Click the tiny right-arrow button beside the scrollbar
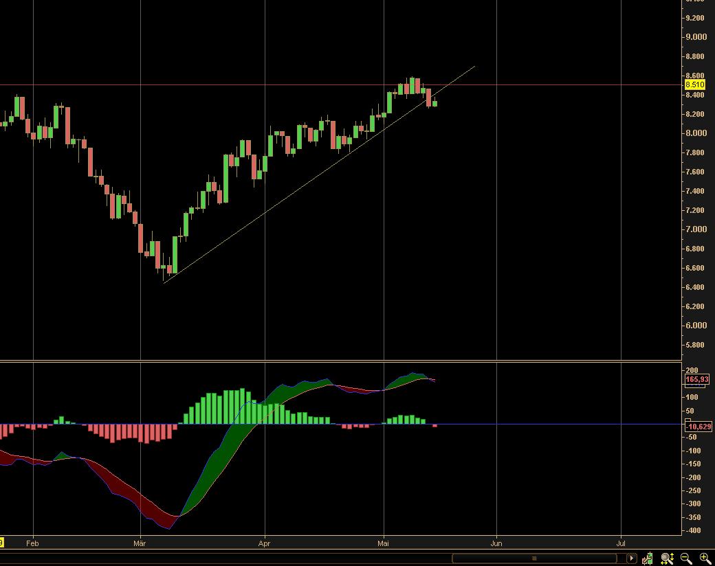This screenshot has height=566, width=715. click(x=632, y=558)
